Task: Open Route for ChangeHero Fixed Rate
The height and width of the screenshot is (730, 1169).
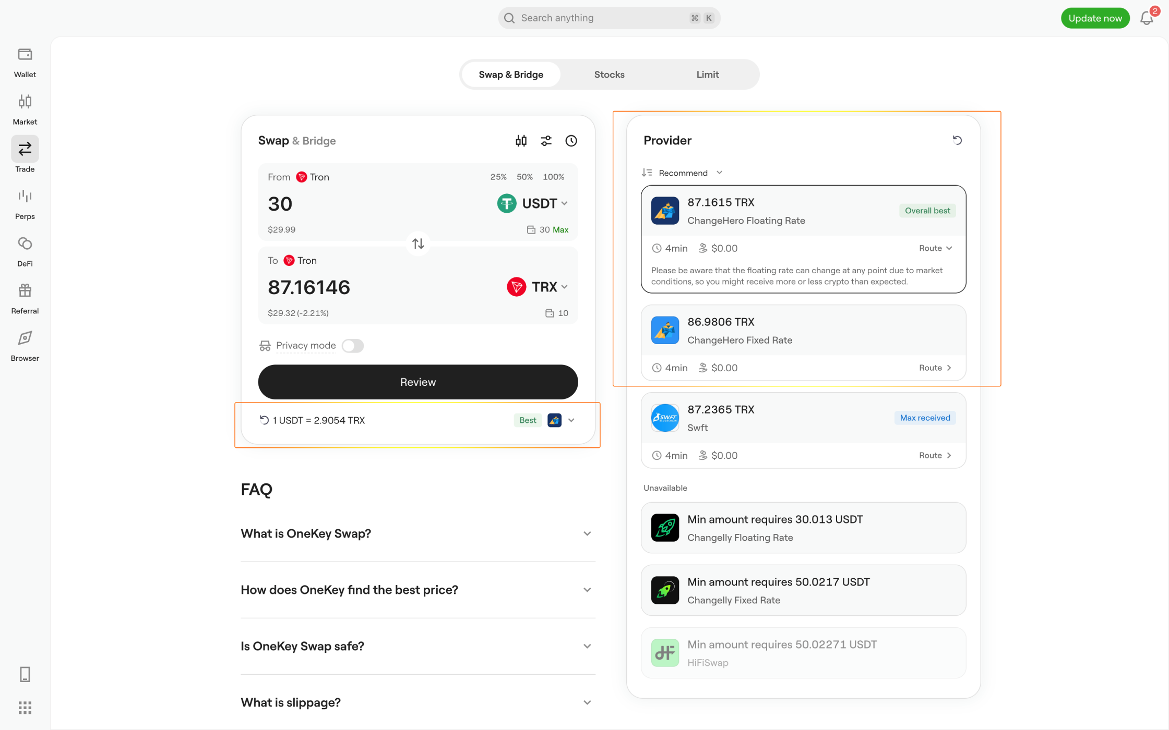Action: click(x=936, y=368)
